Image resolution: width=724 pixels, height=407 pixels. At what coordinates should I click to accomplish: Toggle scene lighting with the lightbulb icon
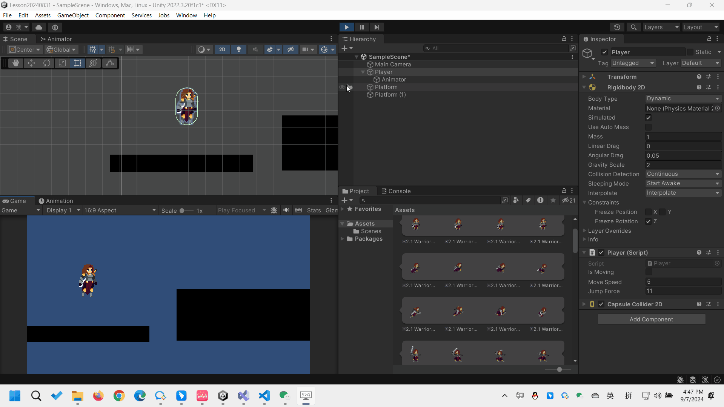238,49
